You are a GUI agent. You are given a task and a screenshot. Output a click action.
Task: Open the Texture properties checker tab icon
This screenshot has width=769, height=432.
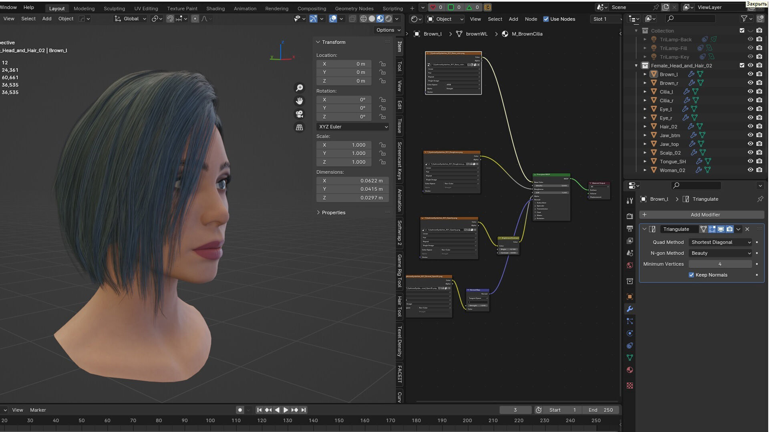[630, 386]
